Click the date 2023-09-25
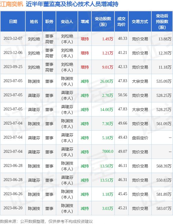173x224 pixels. pos(13,67)
